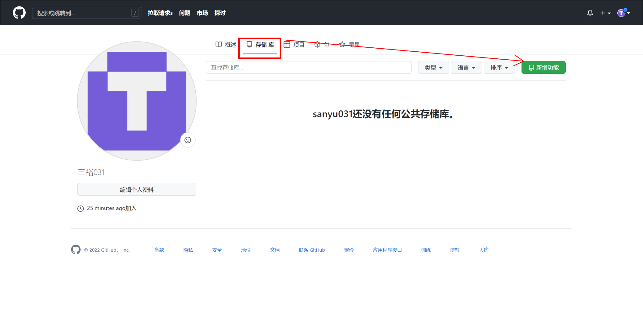Open the notifications bell
643x318 pixels.
click(x=590, y=13)
